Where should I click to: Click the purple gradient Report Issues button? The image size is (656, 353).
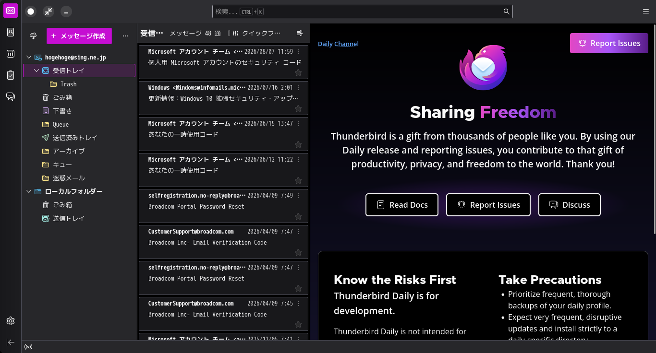coord(609,43)
